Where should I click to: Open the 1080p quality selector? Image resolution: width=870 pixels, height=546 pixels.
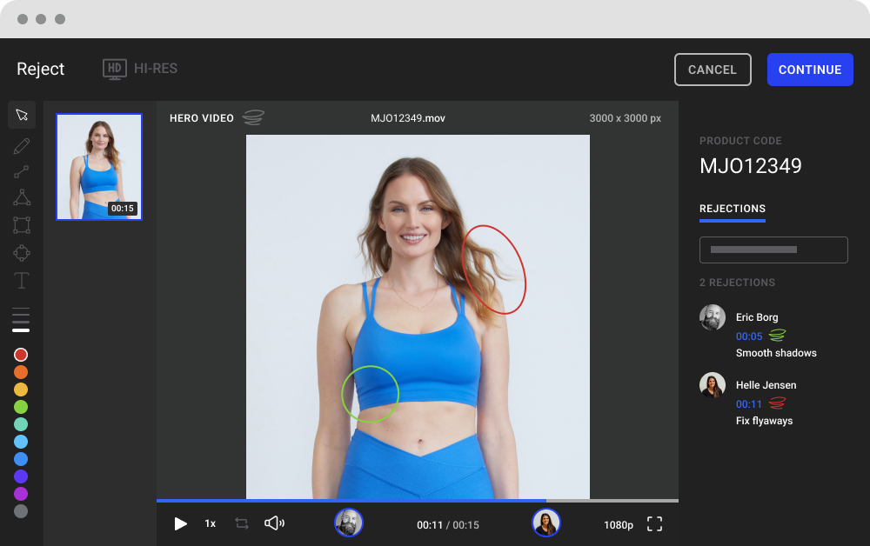tap(619, 525)
